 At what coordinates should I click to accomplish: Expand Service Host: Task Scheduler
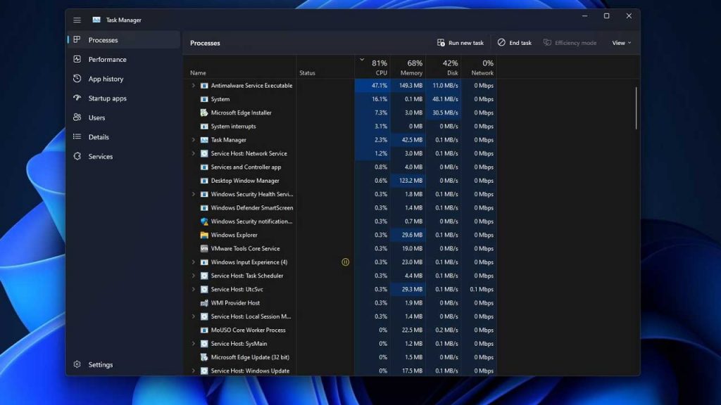[x=193, y=276]
